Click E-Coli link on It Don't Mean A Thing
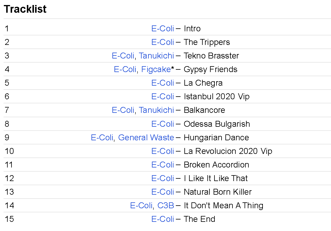The height and width of the screenshot is (231, 331). [x=141, y=206]
